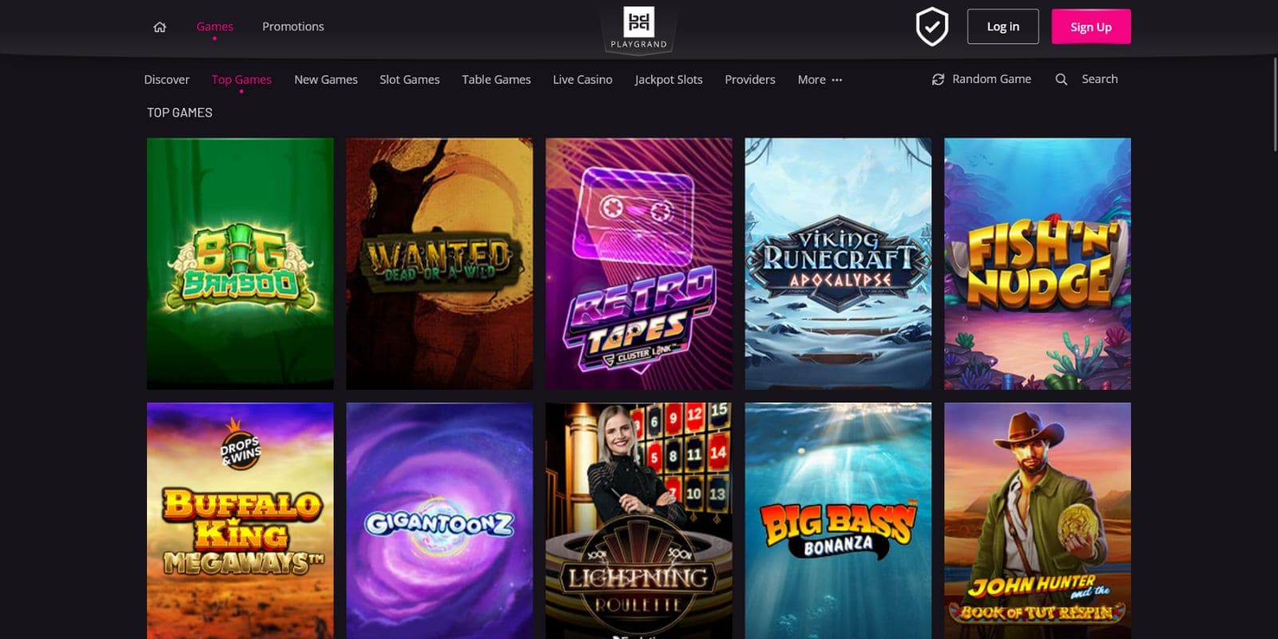
Task: Expand the More menu dots
Action: point(836,80)
